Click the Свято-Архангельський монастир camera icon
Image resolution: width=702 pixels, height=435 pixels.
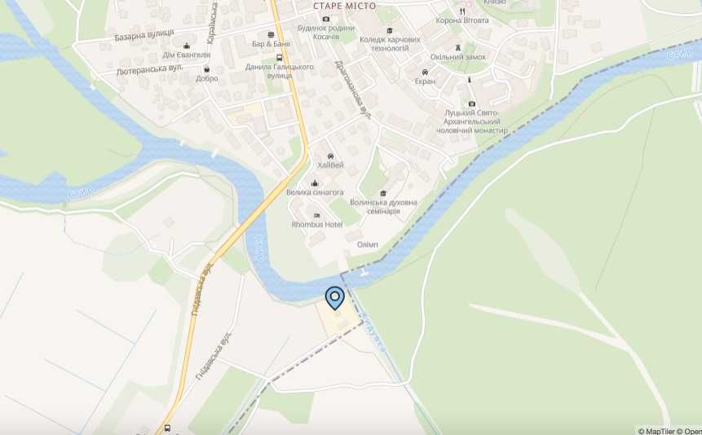click(x=472, y=103)
